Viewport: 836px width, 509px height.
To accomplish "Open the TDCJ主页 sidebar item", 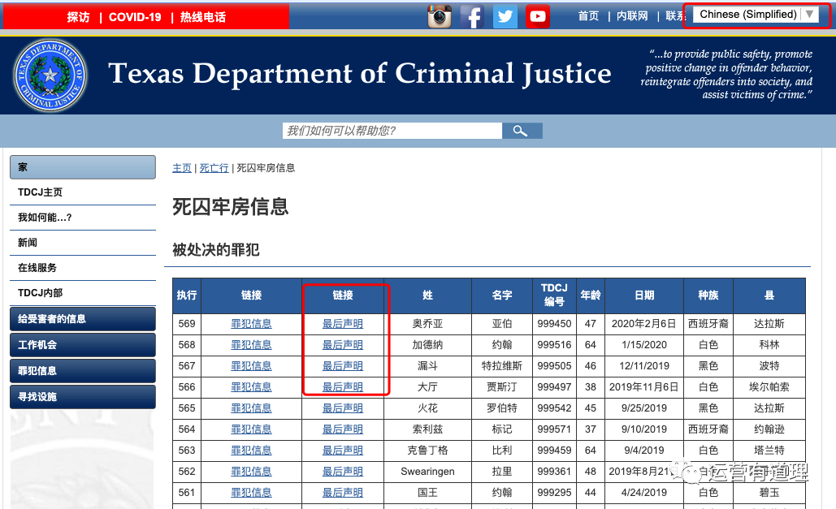I will click(x=41, y=192).
